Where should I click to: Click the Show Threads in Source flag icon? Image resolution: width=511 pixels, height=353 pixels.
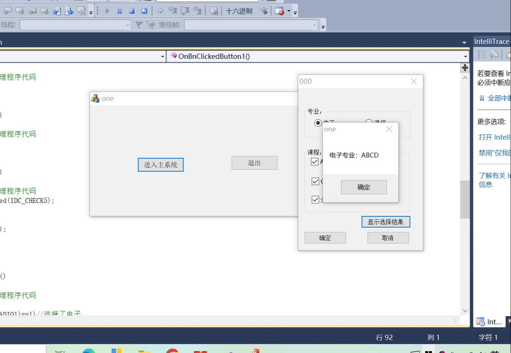click(x=140, y=25)
